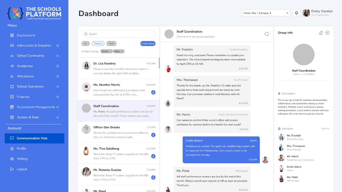
Task: Close the Group Info panel
Action: pyautogui.click(x=327, y=33)
